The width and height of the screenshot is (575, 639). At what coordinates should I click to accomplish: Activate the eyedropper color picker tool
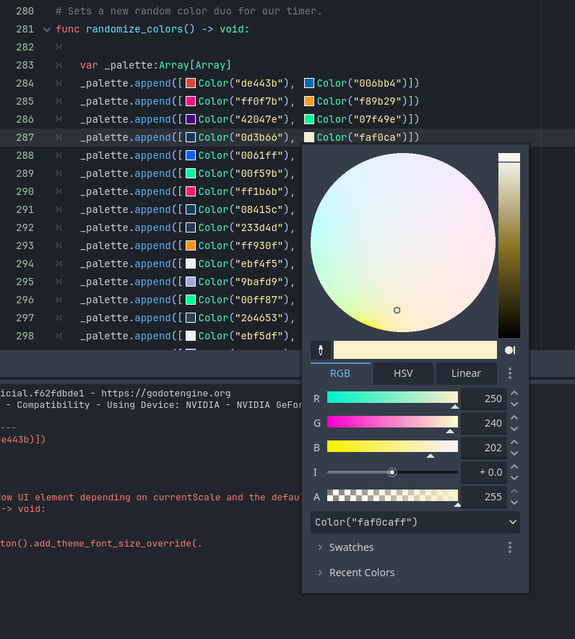click(321, 350)
